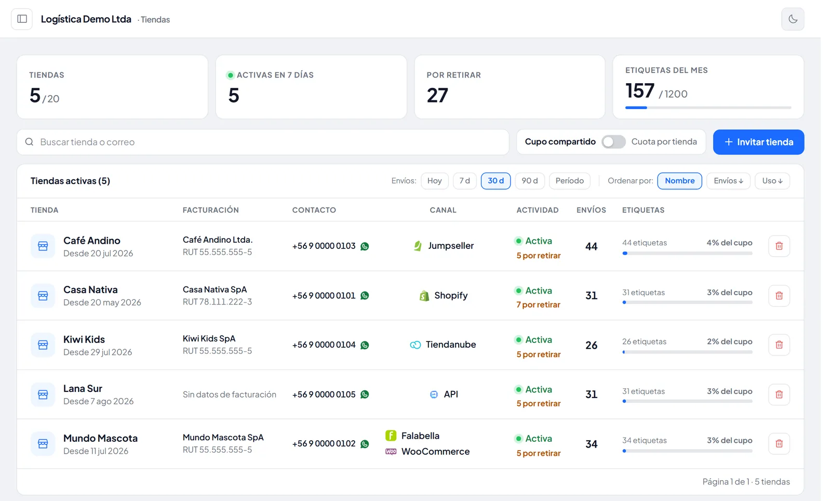Image resolution: width=831 pixels, height=501 pixels.
Task: Click "5 por retirar" in Kiwi Kids row
Action: pyautogui.click(x=539, y=354)
